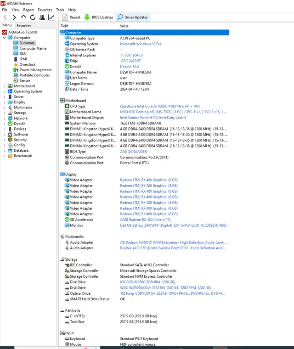Screen dimensions: 294x349
Task: Expand the Benchmark tree node
Action: [x=4, y=156]
